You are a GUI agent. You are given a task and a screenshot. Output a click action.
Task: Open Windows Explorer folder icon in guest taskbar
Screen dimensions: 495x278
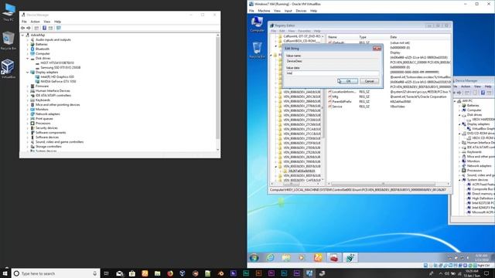pyautogui.click(x=286, y=258)
